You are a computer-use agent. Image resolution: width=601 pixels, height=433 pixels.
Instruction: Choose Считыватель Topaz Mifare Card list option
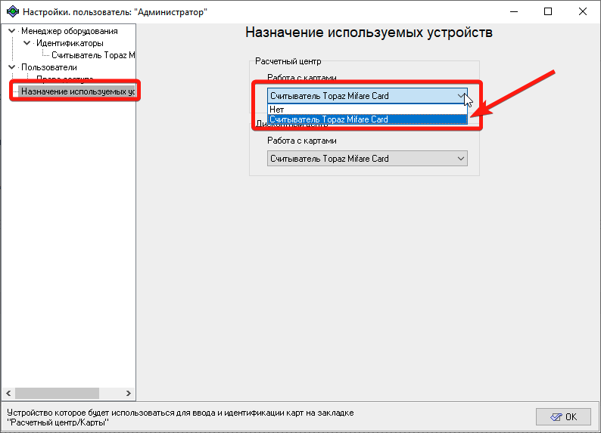[x=367, y=119]
